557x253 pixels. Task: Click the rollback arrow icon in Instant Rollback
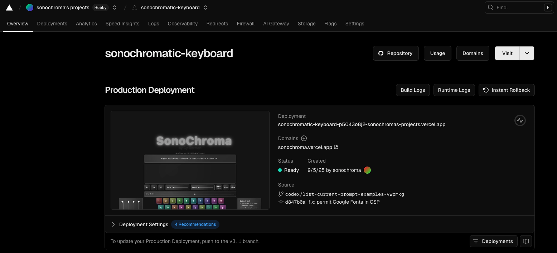(486, 90)
